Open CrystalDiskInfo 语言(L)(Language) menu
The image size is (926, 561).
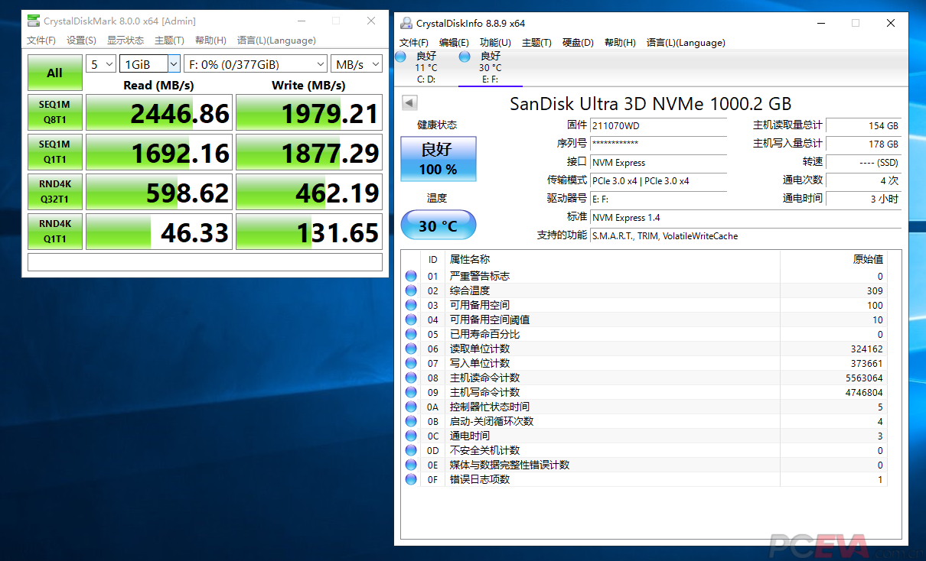[x=686, y=43]
